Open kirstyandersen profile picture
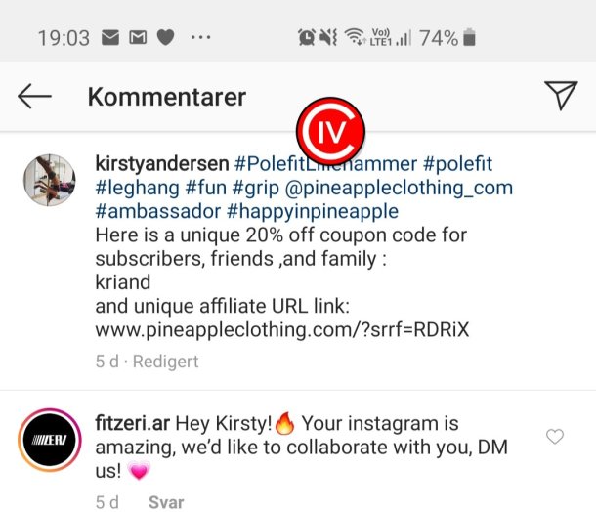The height and width of the screenshot is (512, 596). [50, 180]
